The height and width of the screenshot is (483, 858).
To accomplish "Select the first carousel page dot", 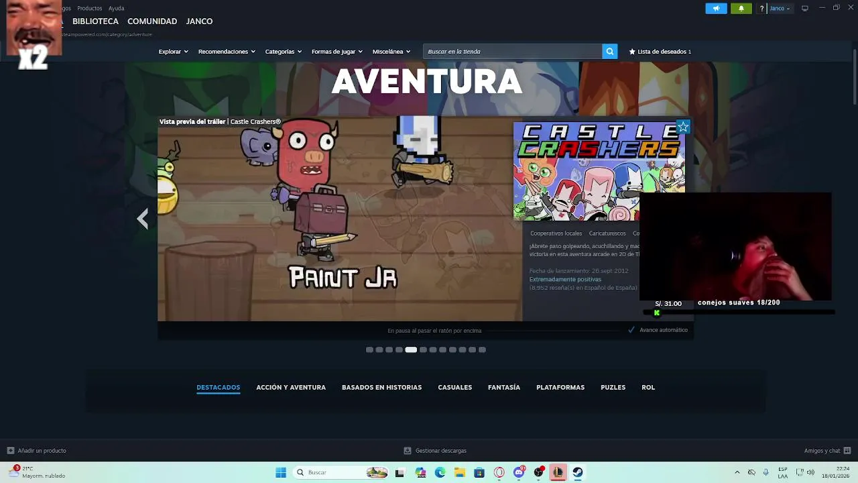I will tap(369, 350).
